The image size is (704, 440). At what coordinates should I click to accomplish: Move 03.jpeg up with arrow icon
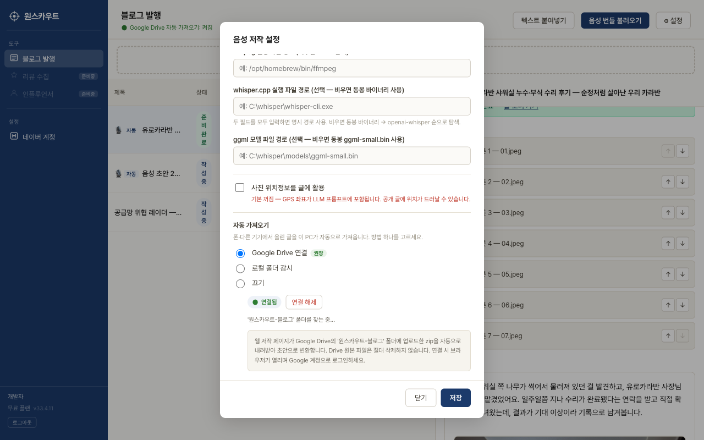click(668, 213)
